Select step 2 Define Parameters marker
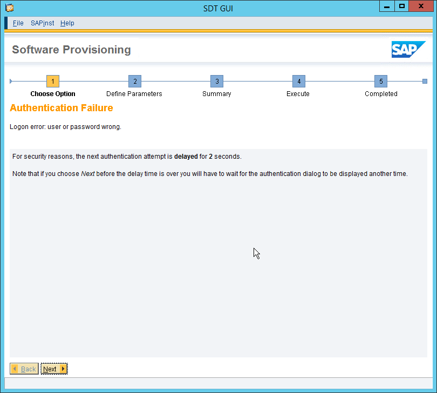The width and height of the screenshot is (437, 393). pyautogui.click(x=135, y=82)
